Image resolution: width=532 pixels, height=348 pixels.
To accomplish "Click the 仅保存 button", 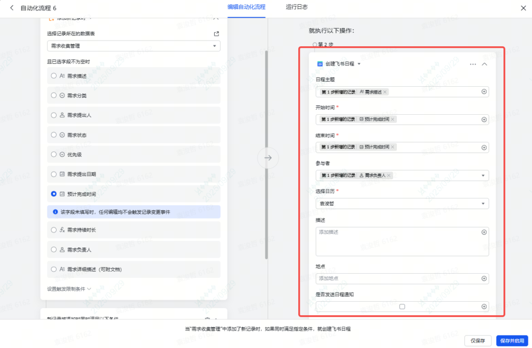I will tap(478, 340).
